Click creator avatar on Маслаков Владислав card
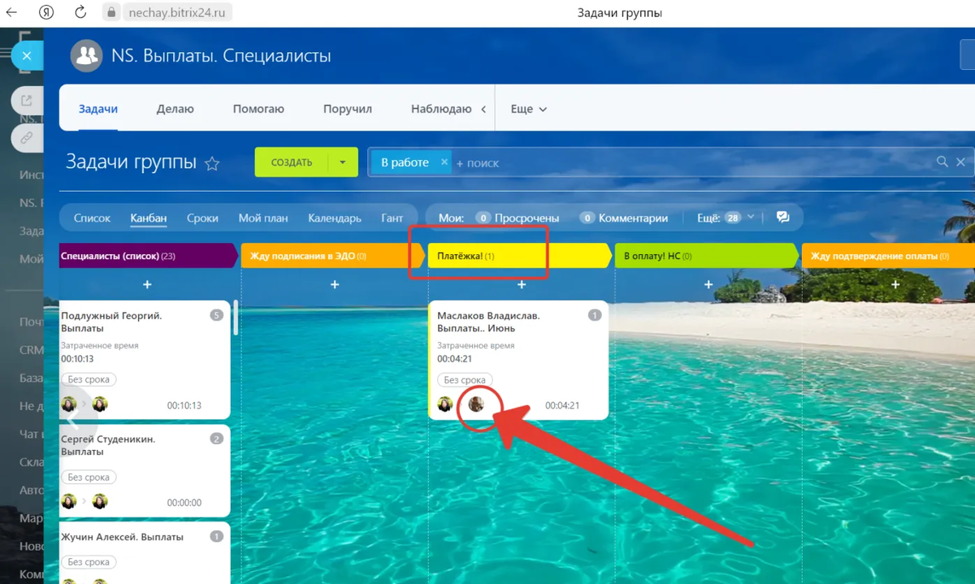 tap(445, 404)
